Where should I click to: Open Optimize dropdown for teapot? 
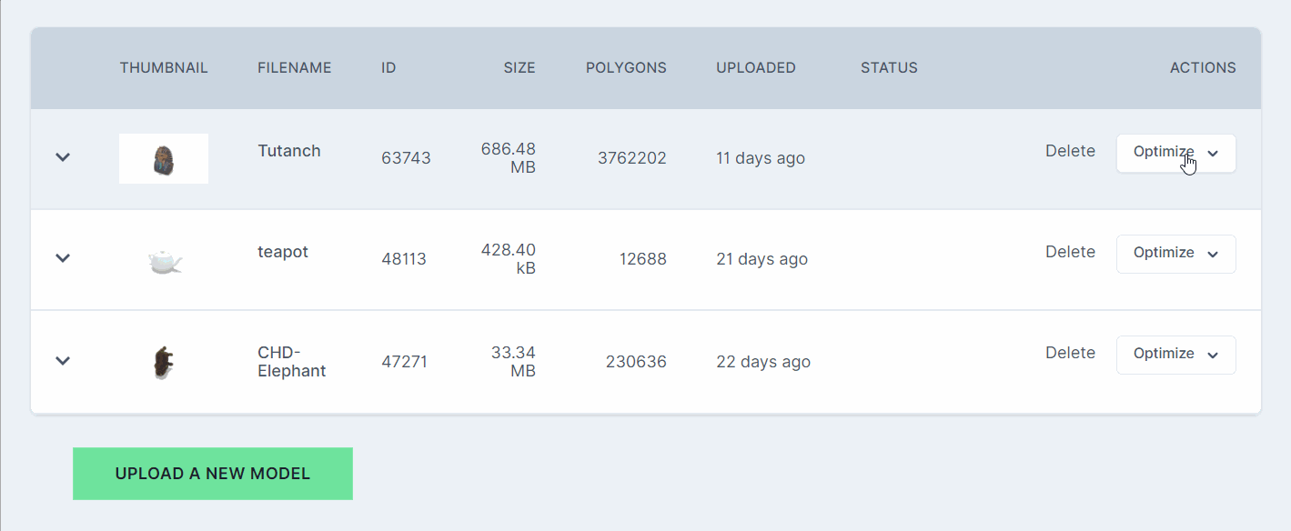tap(1175, 254)
